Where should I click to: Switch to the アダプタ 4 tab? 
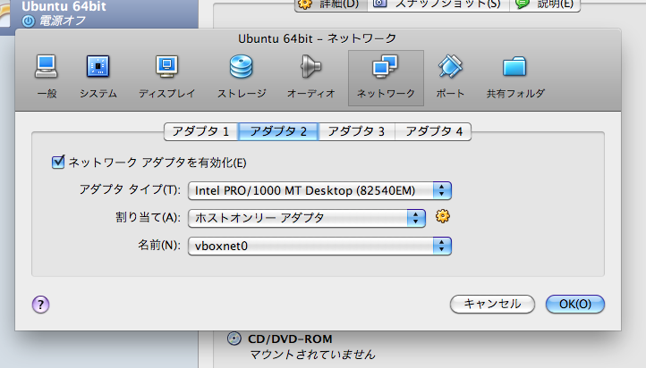click(x=434, y=132)
